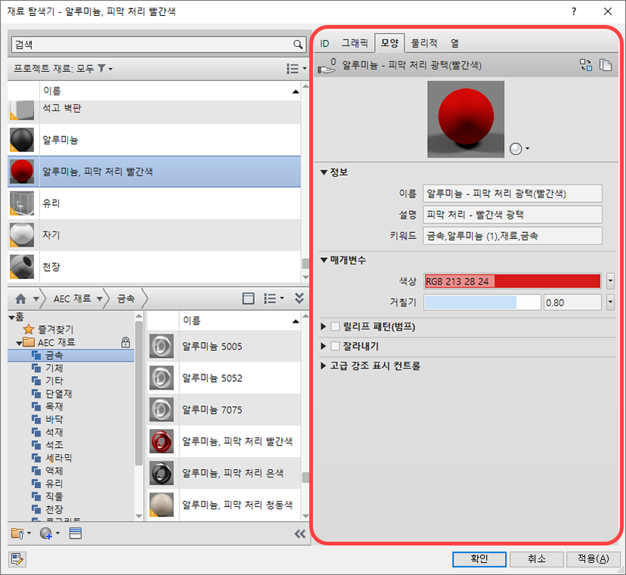
Task: Click the create new material icon
Action: click(x=49, y=533)
